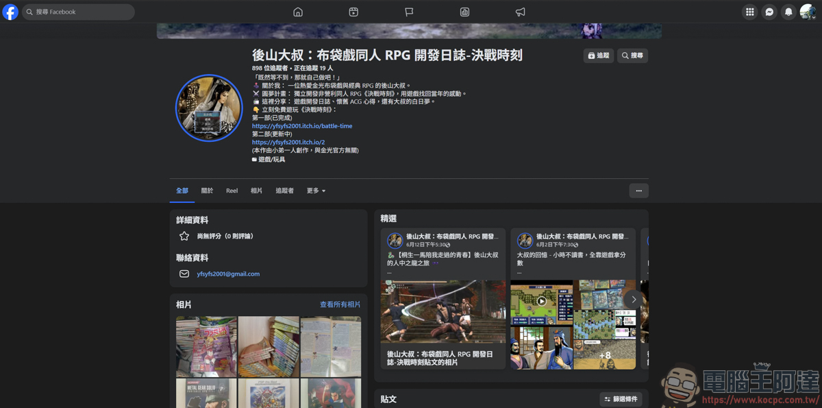Screen dimensions: 822x408
Task: Open the three-dot page options button
Action: coord(638,191)
